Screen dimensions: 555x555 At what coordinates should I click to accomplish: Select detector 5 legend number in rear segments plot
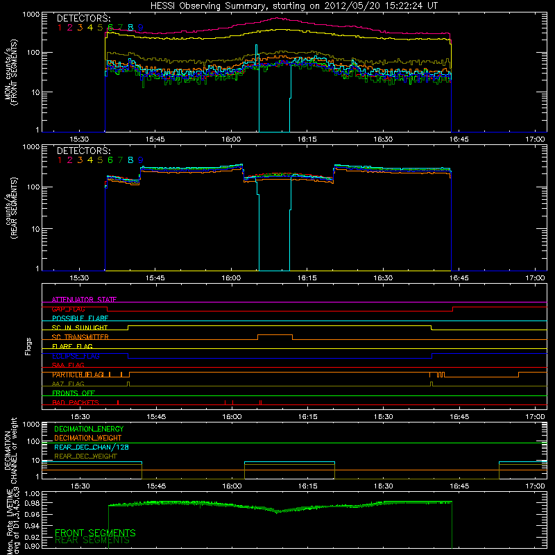coord(100,160)
